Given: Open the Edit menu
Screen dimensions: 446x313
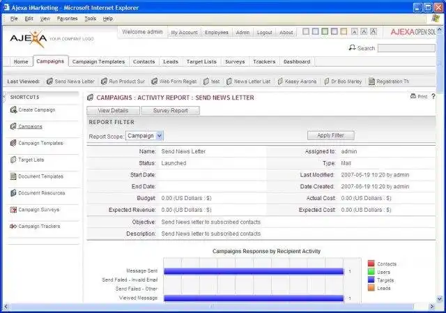Looking at the screenshot, I should pos(29,19).
